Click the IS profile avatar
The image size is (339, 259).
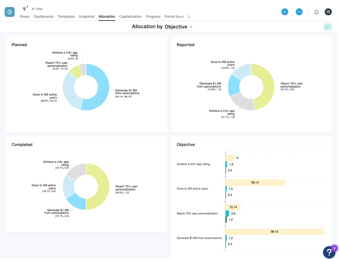(328, 12)
